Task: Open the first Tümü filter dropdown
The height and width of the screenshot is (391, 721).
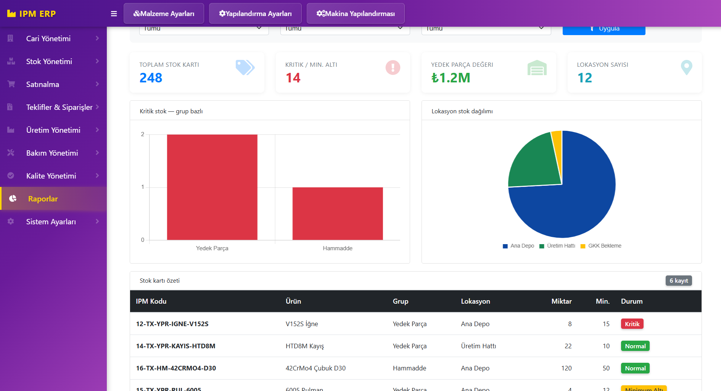Action: click(x=204, y=31)
